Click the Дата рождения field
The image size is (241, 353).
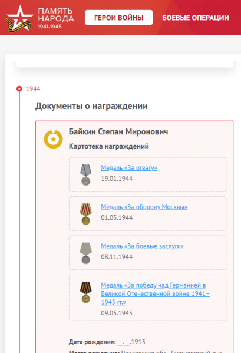(x=107, y=342)
